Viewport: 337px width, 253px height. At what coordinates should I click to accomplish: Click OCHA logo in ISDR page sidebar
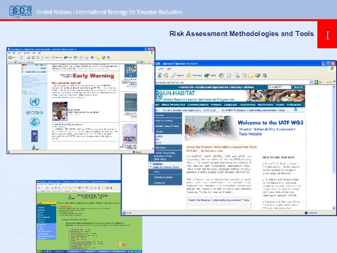(x=35, y=112)
